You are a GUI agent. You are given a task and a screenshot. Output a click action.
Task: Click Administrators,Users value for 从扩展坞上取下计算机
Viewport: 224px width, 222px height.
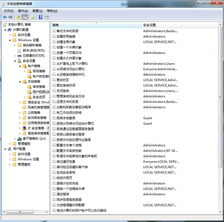[x=159, y=63]
